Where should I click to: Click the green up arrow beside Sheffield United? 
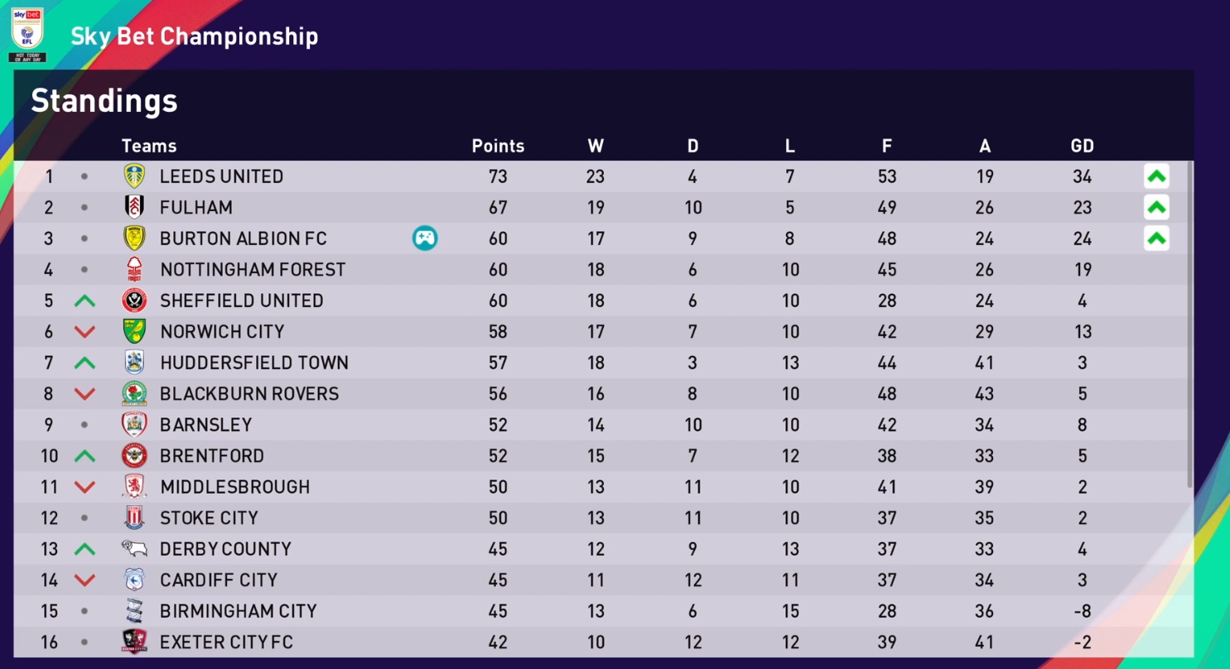click(x=84, y=301)
